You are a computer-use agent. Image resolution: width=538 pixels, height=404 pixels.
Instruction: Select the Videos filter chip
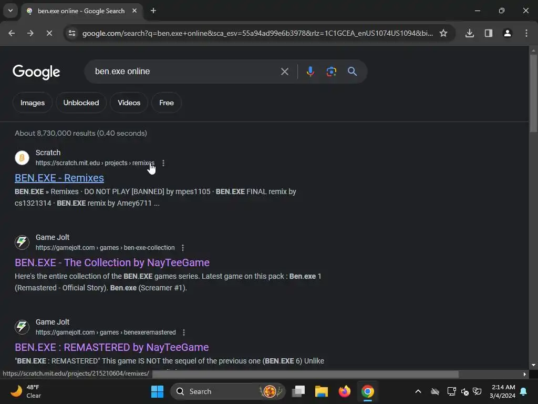[x=129, y=103]
